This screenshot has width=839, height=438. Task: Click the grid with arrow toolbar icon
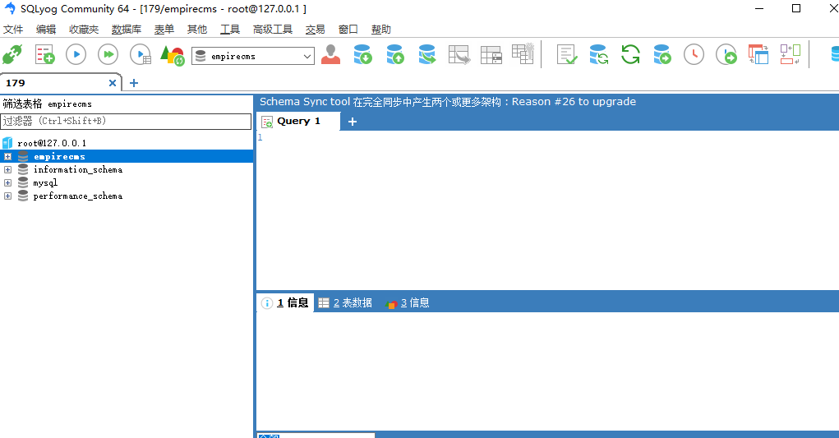pyautogui.click(x=459, y=54)
